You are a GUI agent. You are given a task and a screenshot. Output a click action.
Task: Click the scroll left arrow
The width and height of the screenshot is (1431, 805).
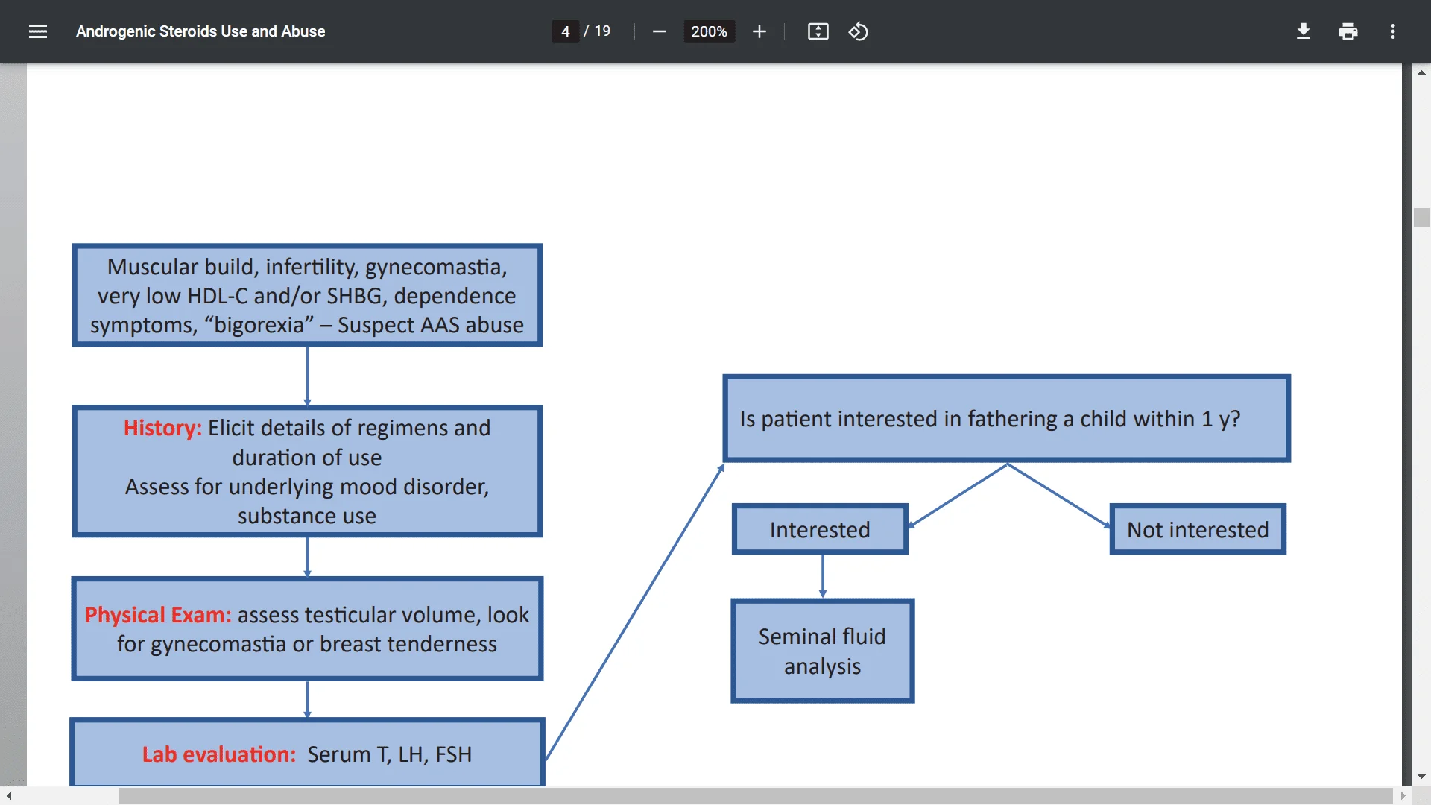coord(9,795)
